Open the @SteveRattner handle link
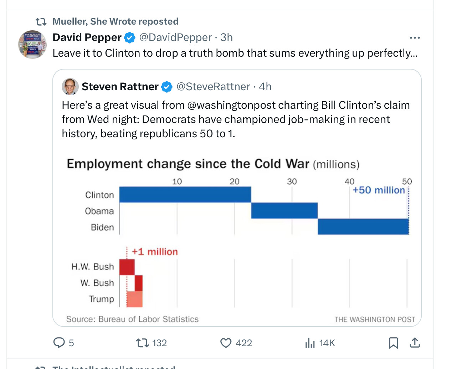Screen dimensions: 472x369 click(213, 87)
